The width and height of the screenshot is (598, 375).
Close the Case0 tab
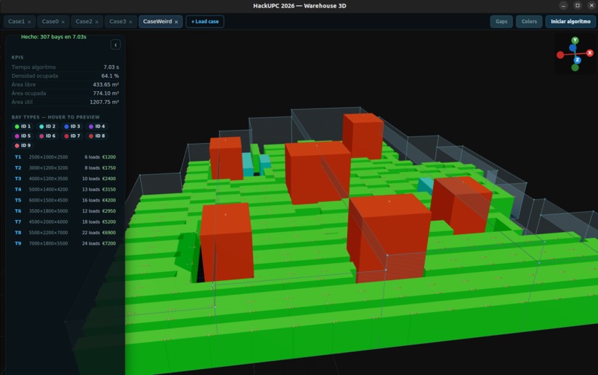pos(63,22)
